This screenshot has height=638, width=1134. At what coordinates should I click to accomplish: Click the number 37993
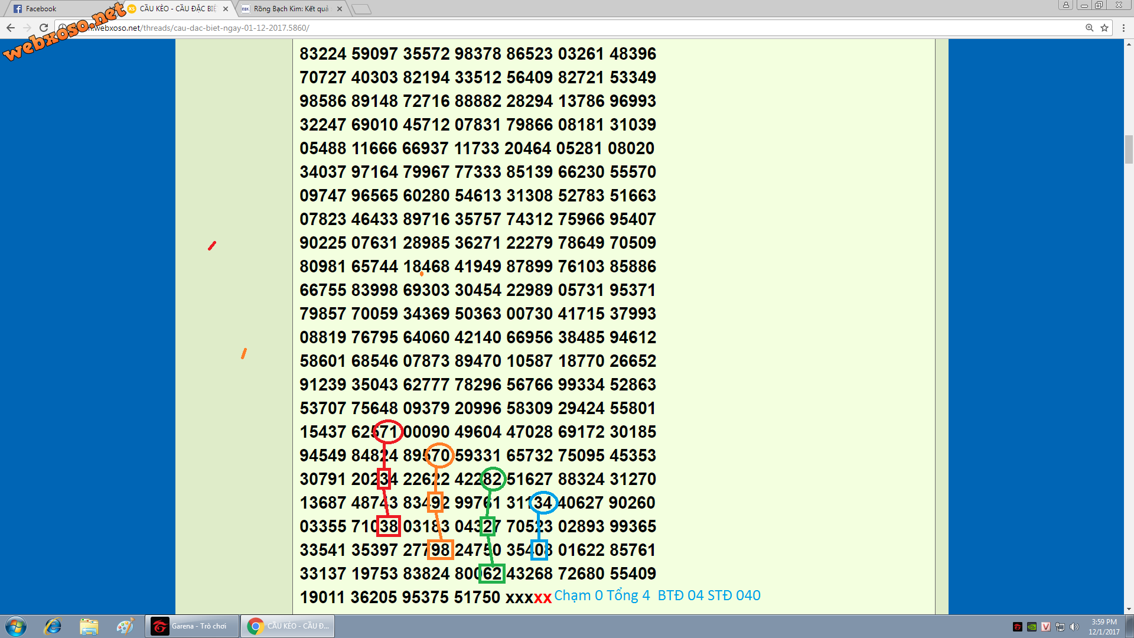coord(633,314)
